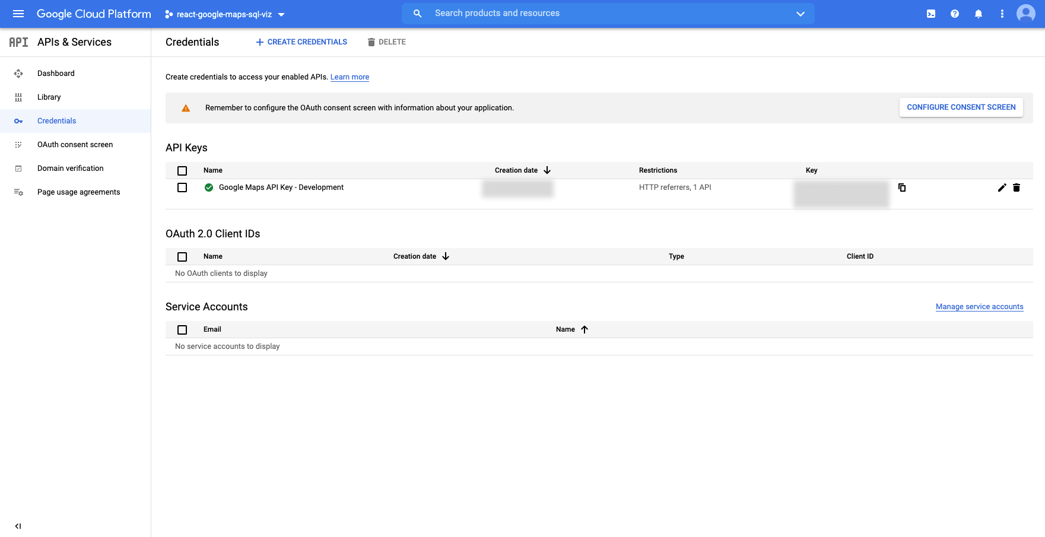Click the Google Cloud Platform logo
This screenshot has height=537, width=1045.
coord(94,14)
